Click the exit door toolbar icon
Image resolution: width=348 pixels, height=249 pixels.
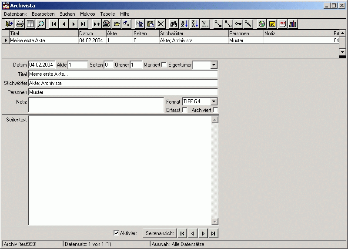click(x=9, y=24)
